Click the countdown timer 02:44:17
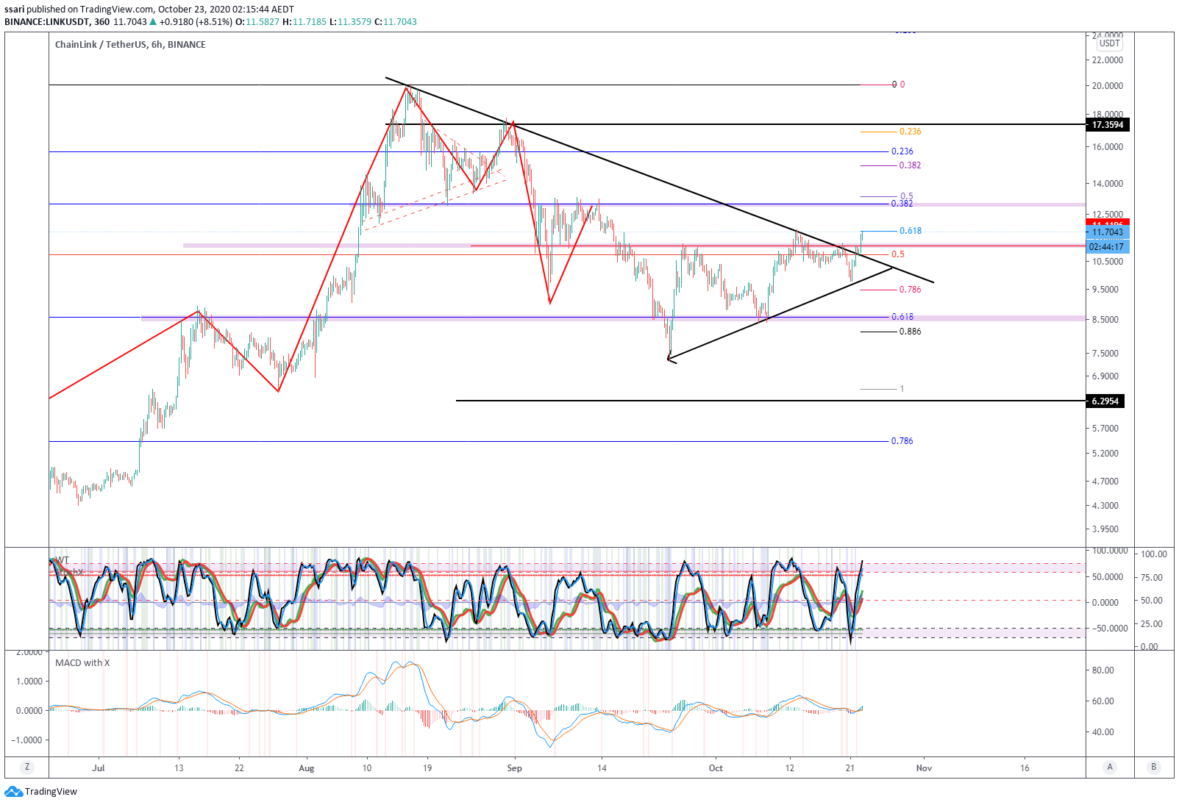The width and height of the screenshot is (1179, 805). 1107,246
